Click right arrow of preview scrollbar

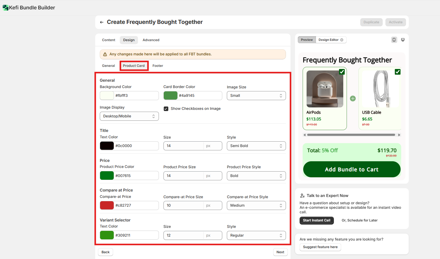[x=399, y=135]
